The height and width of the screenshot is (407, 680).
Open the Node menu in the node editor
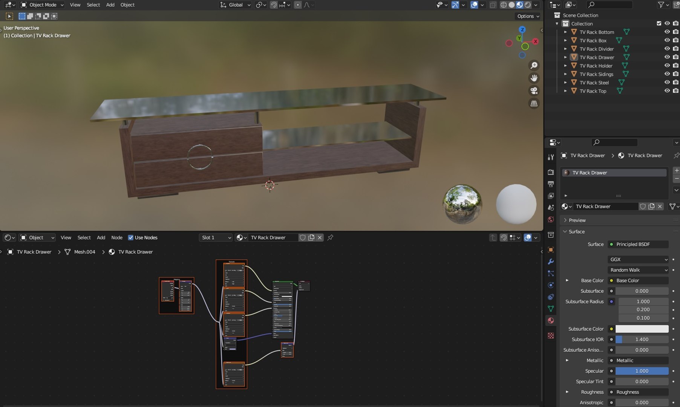pos(117,237)
